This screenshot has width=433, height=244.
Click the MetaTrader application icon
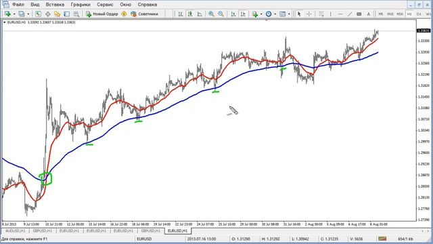click(5, 5)
